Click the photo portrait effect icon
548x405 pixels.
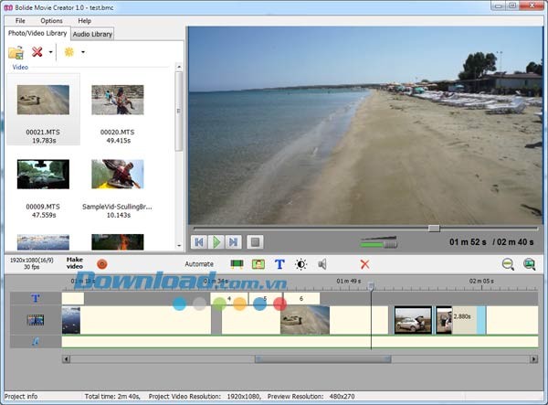[258, 264]
